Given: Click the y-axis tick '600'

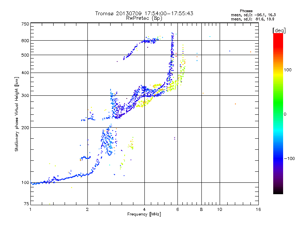Looking at the screenshot, I should [25, 41].
